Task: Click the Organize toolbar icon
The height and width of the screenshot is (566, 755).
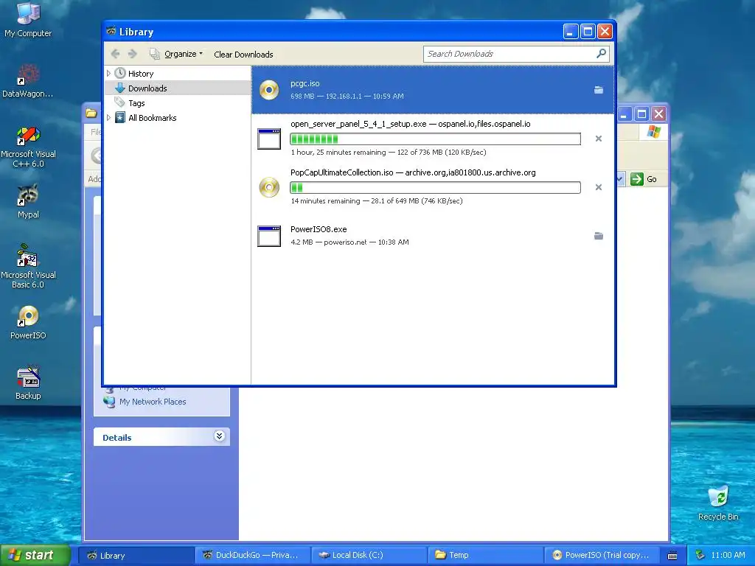Action: tap(154, 54)
